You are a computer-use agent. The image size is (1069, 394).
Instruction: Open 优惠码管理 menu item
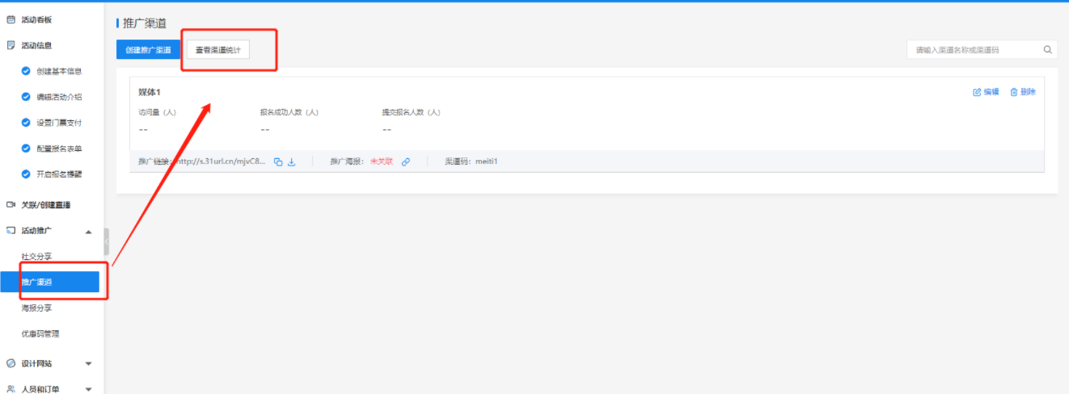[x=40, y=333]
